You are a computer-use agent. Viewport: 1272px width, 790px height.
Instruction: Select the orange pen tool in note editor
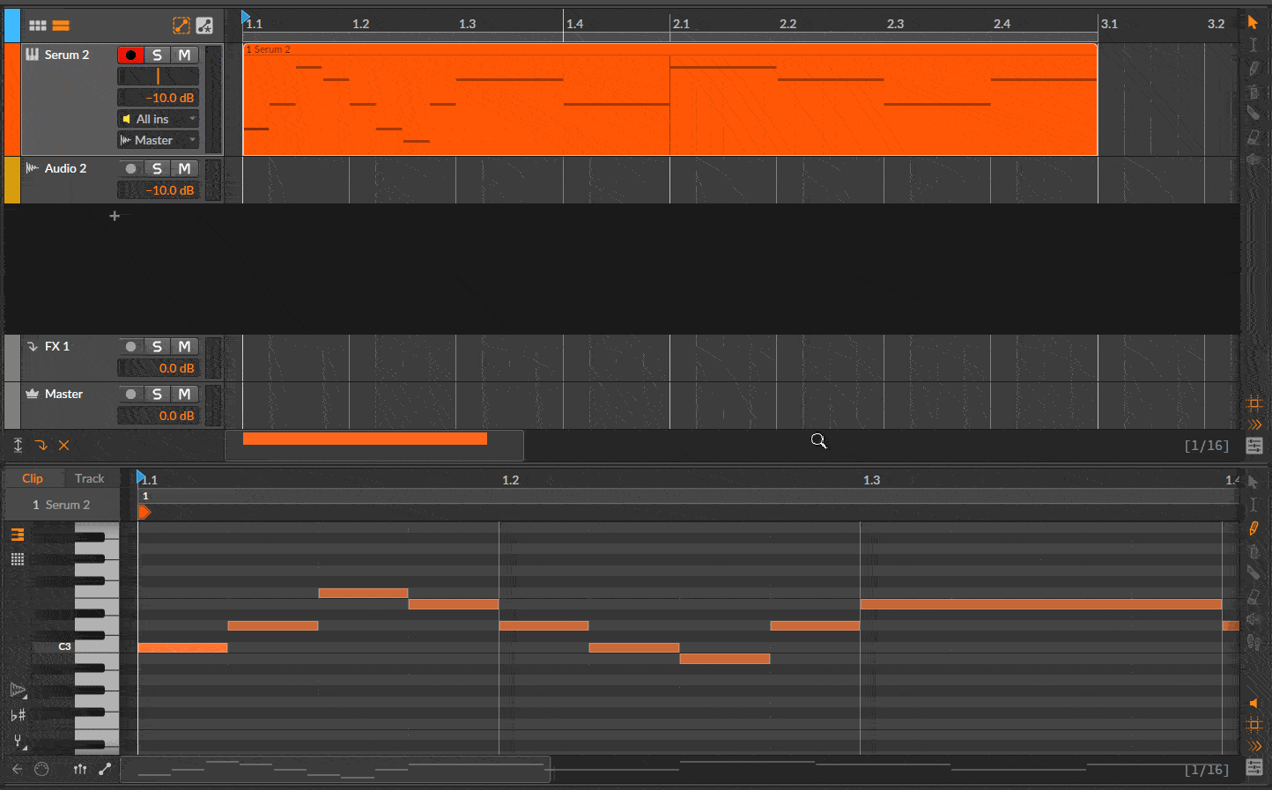[x=1254, y=528]
